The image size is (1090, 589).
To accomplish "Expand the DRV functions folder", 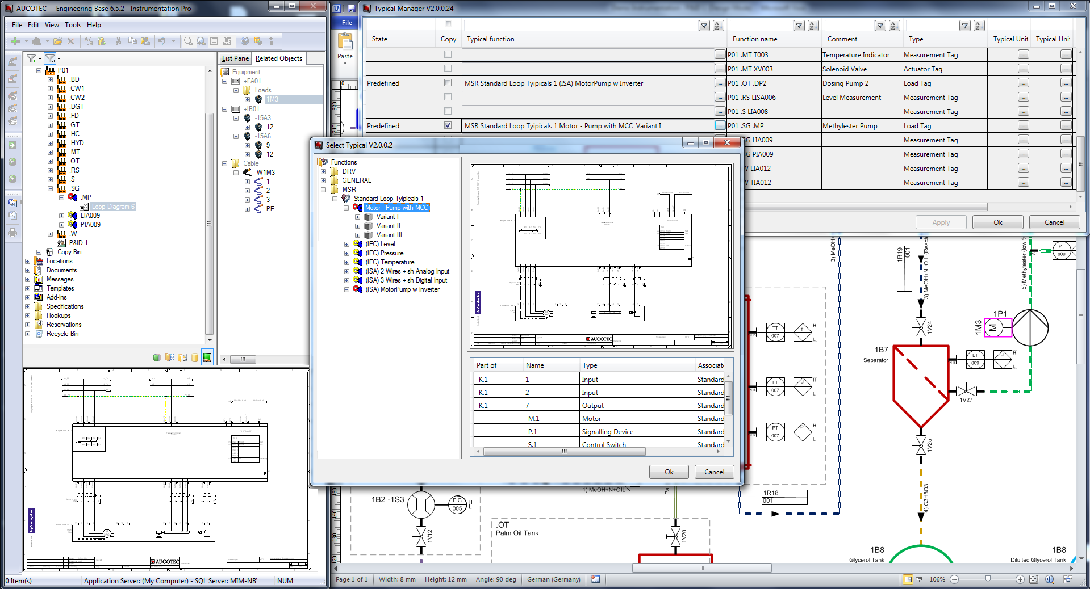I will coord(324,171).
